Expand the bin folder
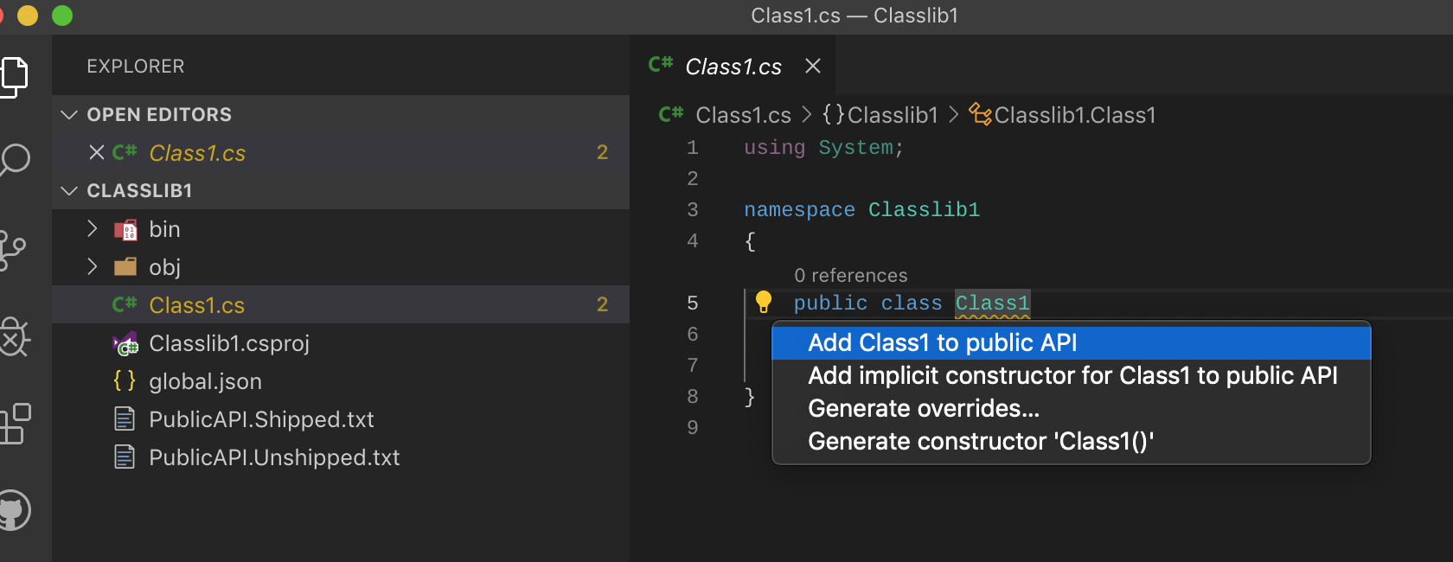 tap(93, 229)
